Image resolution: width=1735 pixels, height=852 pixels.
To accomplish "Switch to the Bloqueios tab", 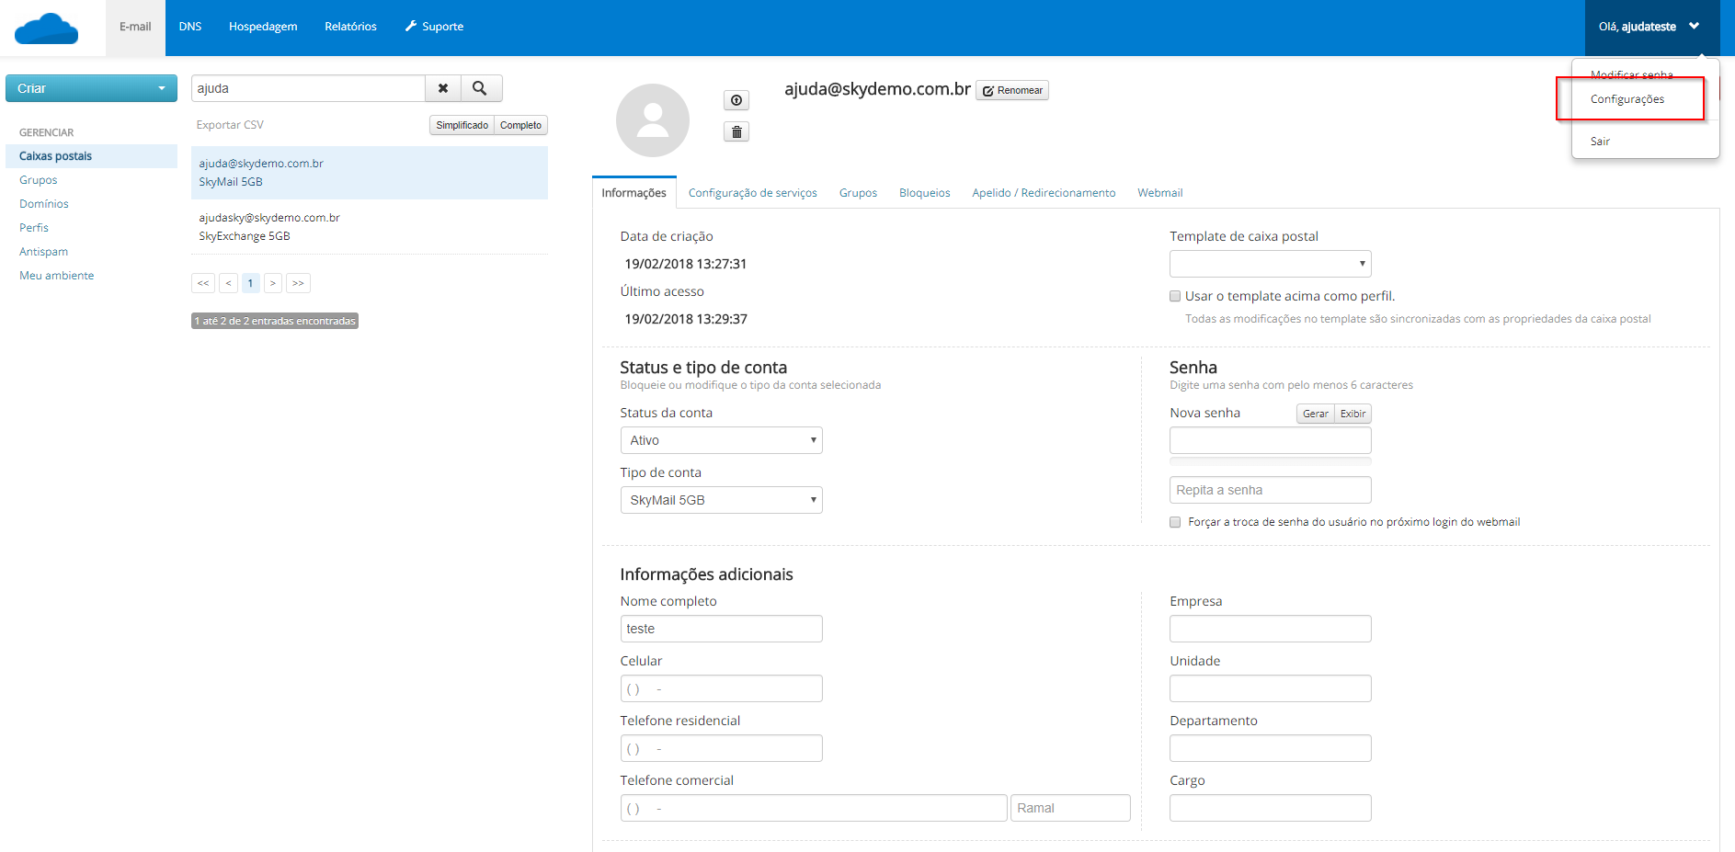I will [924, 193].
